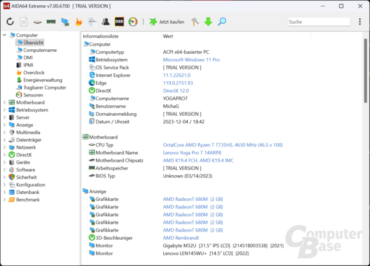The width and height of the screenshot is (370, 266).
Task: Open the memory benchmark toolbar icon
Action: [51, 22]
